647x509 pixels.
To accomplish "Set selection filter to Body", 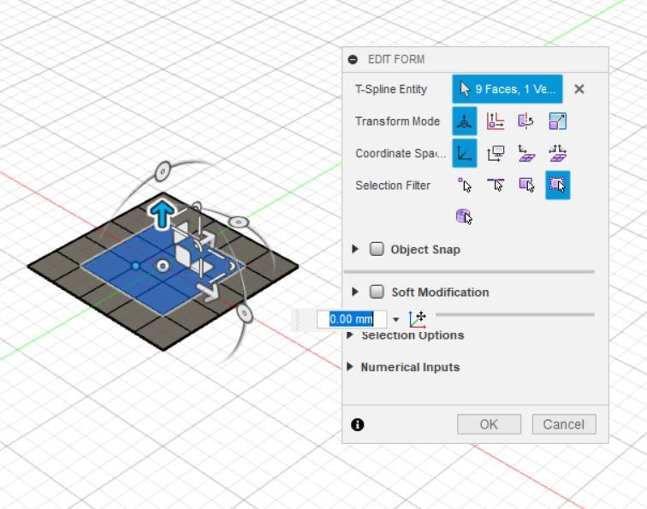I will tap(464, 216).
